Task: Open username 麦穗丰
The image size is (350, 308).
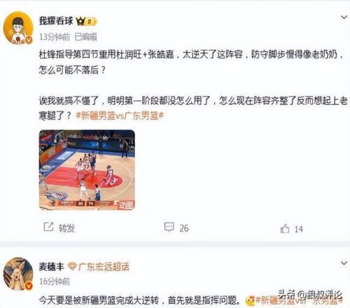Action: pyautogui.click(x=52, y=267)
